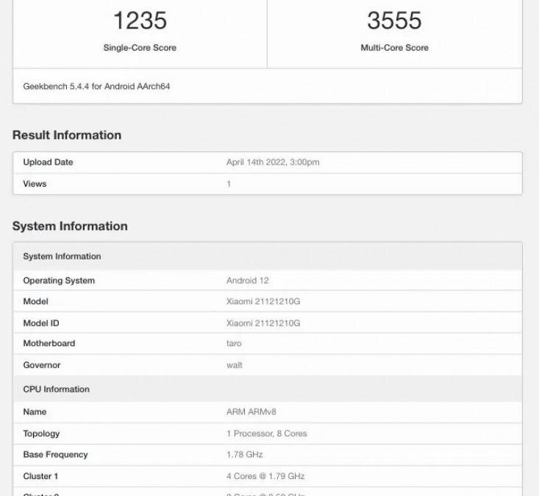Image resolution: width=539 pixels, height=496 pixels.
Task: Select the 1 Processor, 8 Cores topology value
Action: [x=267, y=434]
